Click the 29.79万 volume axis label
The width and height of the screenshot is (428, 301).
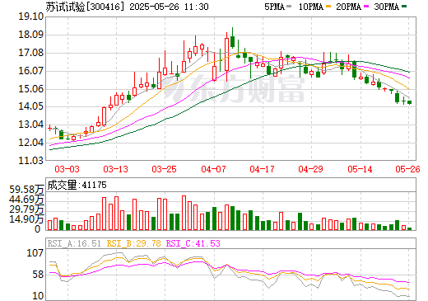[x=26, y=209]
